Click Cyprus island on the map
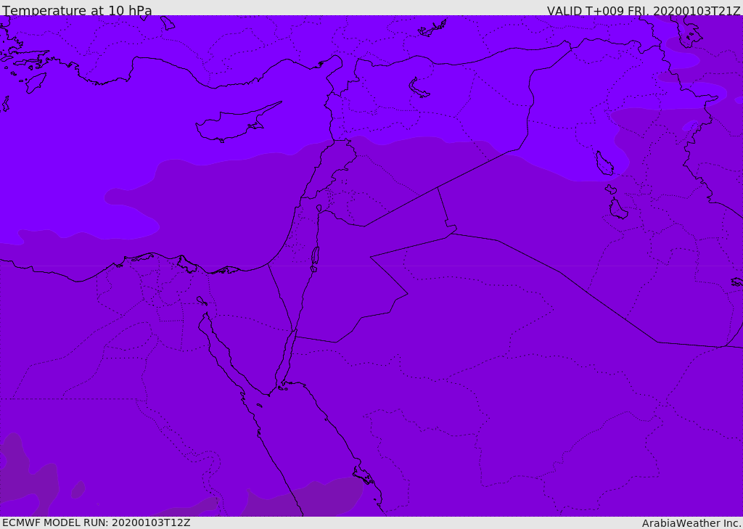The width and height of the screenshot is (743, 529). pyautogui.click(x=237, y=123)
